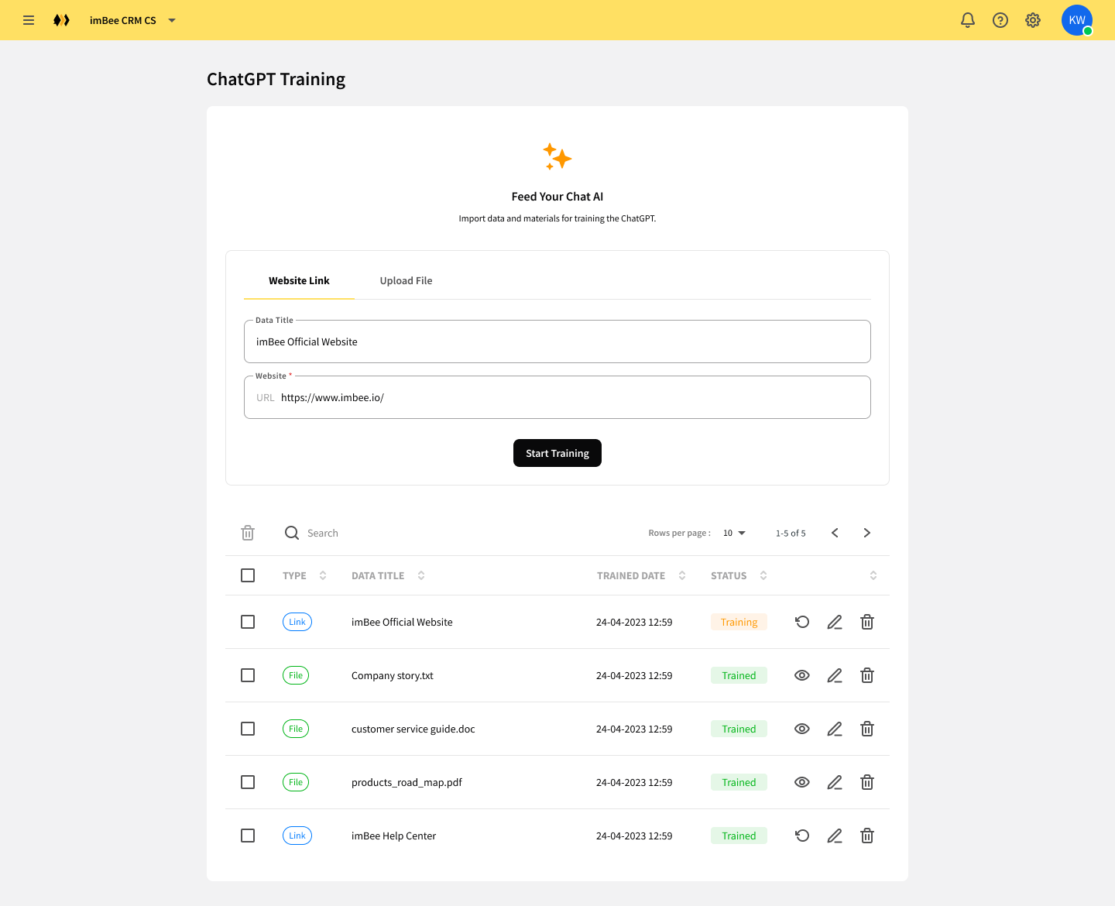
Task: Check the products_road_map.pdf row checkbox
Action: pyautogui.click(x=248, y=782)
